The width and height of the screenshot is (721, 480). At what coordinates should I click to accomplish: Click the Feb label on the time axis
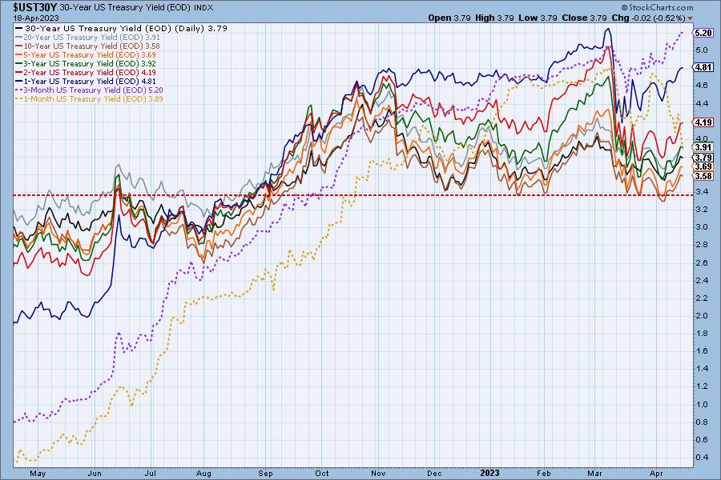click(x=543, y=473)
